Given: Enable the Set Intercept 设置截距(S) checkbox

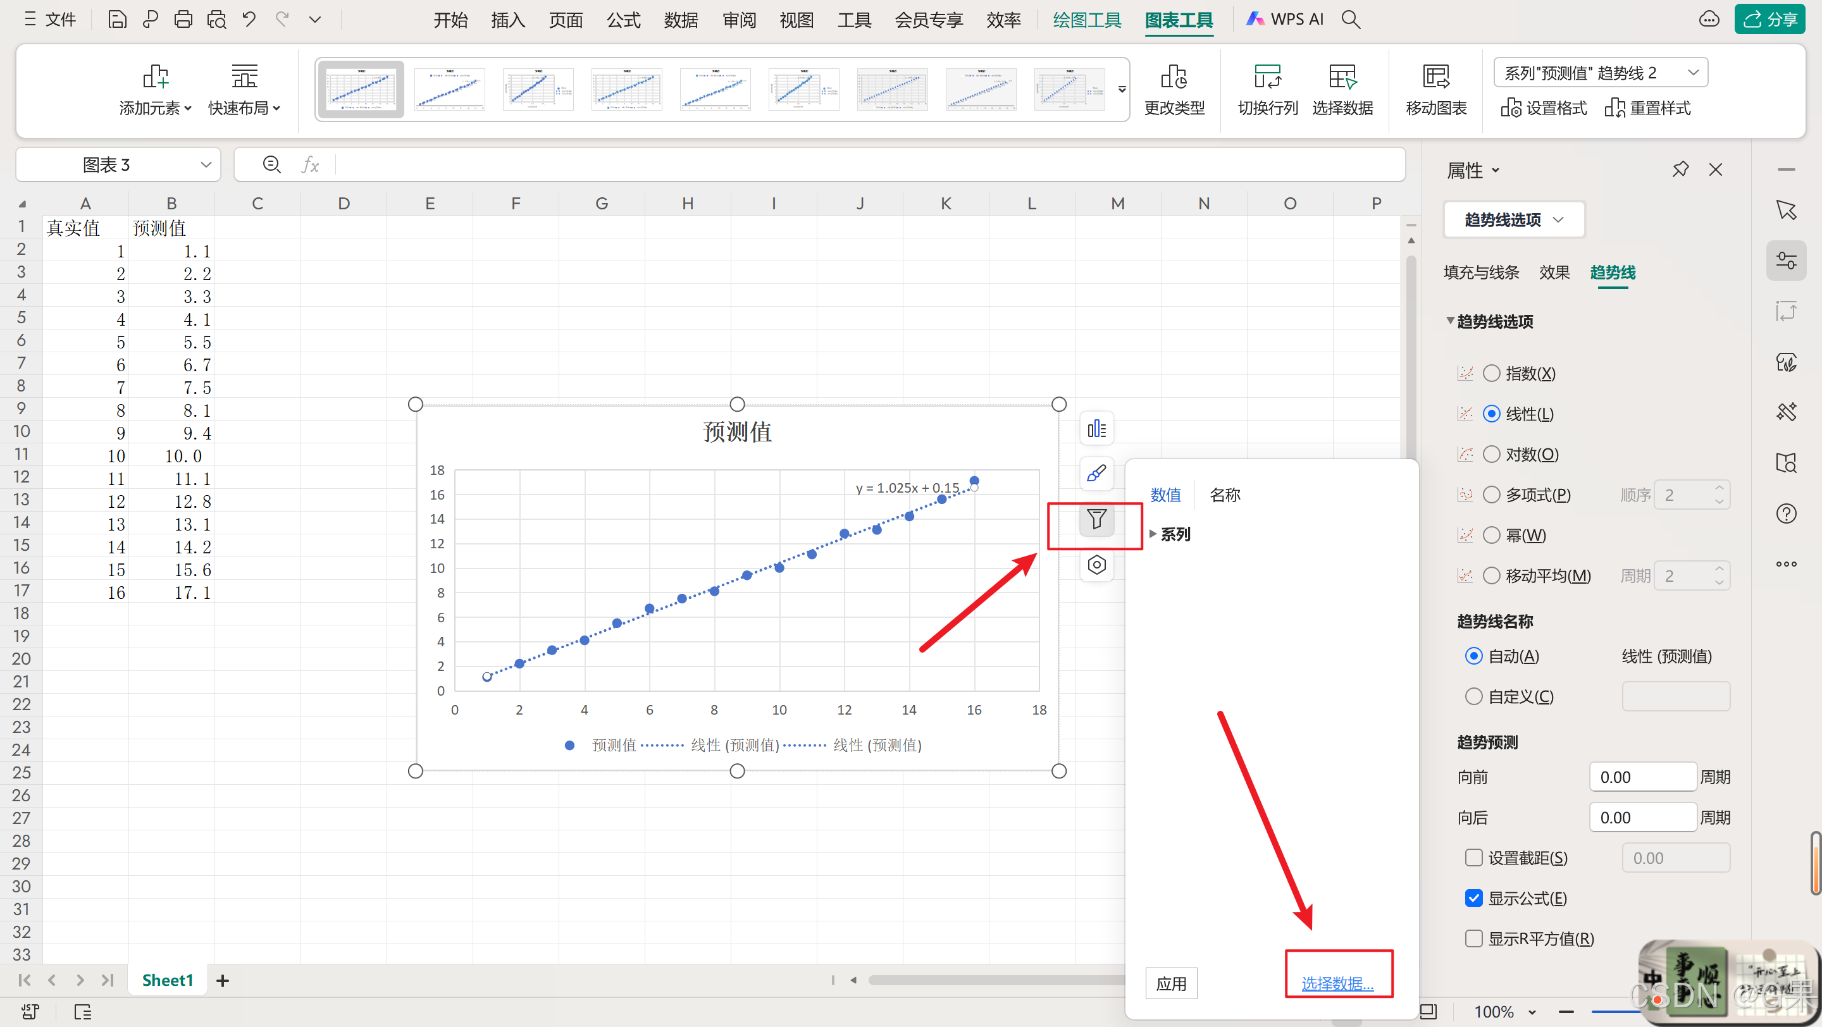Looking at the screenshot, I should pos(1473,858).
